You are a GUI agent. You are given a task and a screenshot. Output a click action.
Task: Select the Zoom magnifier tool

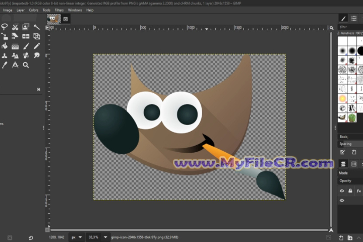coord(26,65)
